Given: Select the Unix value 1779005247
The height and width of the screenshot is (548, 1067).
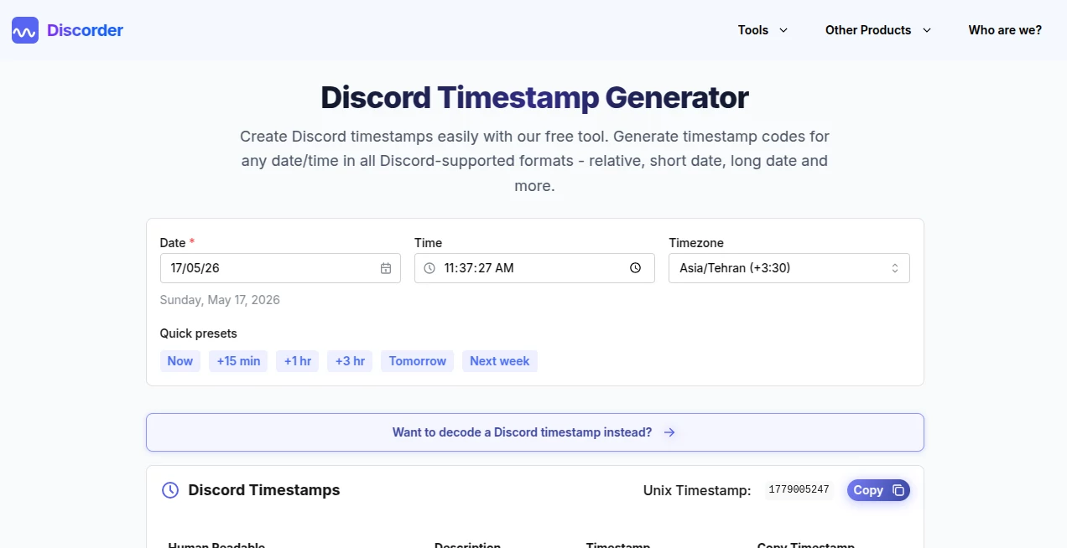Looking at the screenshot, I should 799,490.
